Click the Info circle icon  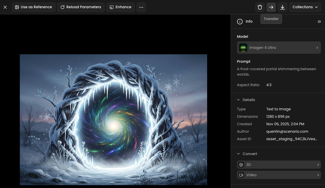240,22
